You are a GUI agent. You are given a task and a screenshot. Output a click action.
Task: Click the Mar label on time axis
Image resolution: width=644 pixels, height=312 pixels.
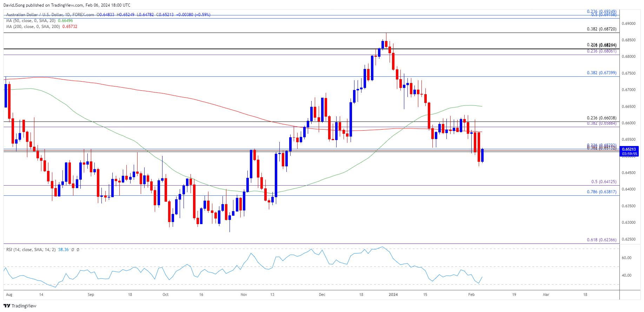(546, 294)
